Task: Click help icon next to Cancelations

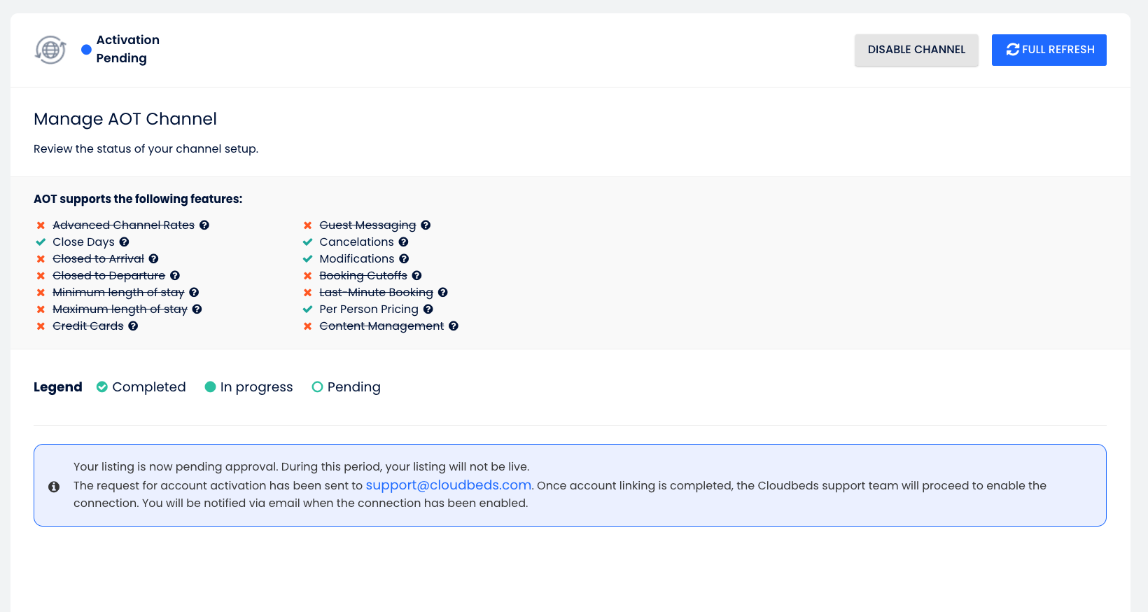Action: click(x=403, y=242)
